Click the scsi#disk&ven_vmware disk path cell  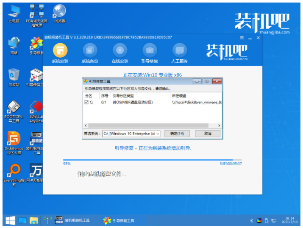(197, 102)
